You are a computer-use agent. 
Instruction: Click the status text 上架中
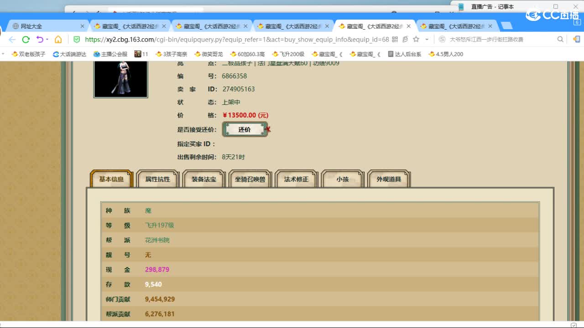[231, 102]
